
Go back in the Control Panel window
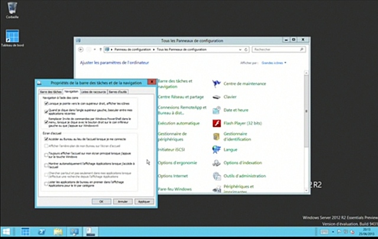point(81,50)
